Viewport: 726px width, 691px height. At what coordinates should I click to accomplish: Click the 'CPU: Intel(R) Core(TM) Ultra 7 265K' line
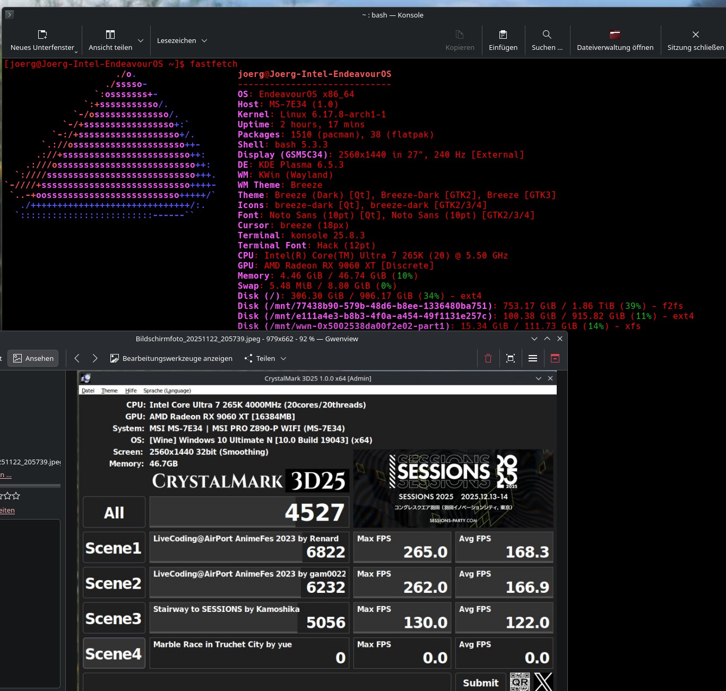click(x=373, y=256)
